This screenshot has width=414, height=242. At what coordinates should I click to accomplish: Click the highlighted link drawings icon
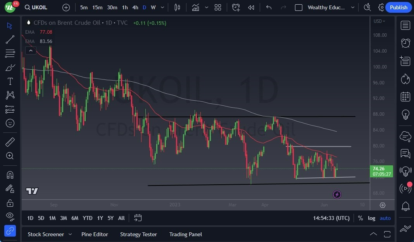tap(10, 231)
